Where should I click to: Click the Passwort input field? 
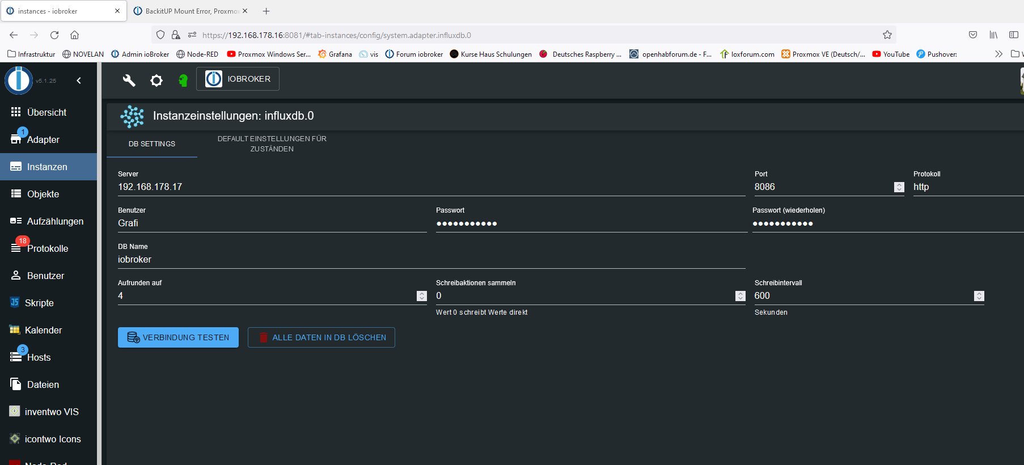click(591, 223)
